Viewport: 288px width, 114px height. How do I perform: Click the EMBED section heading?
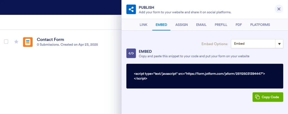[145, 51]
